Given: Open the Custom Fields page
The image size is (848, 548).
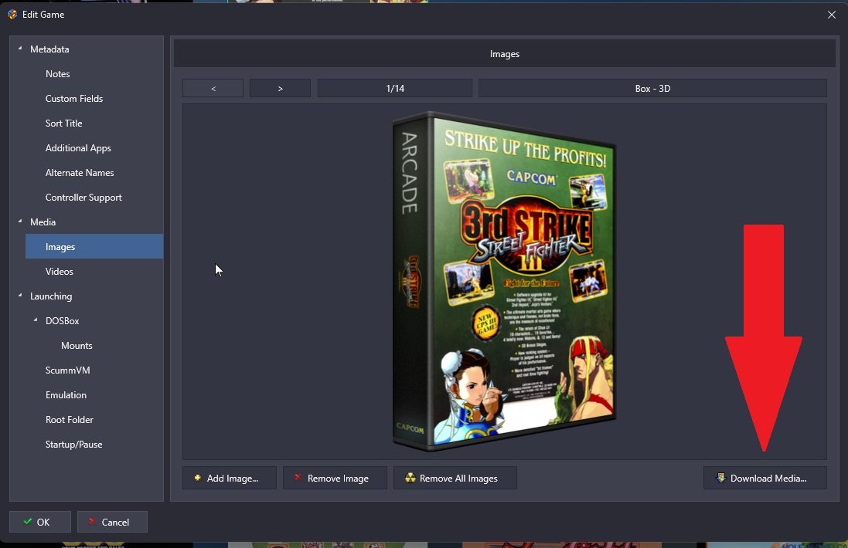Looking at the screenshot, I should (74, 99).
